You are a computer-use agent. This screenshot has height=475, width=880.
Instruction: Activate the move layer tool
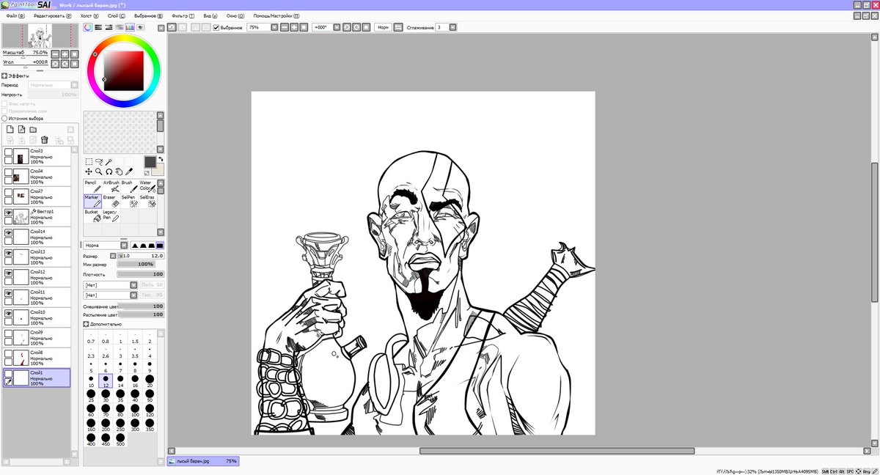click(x=89, y=172)
